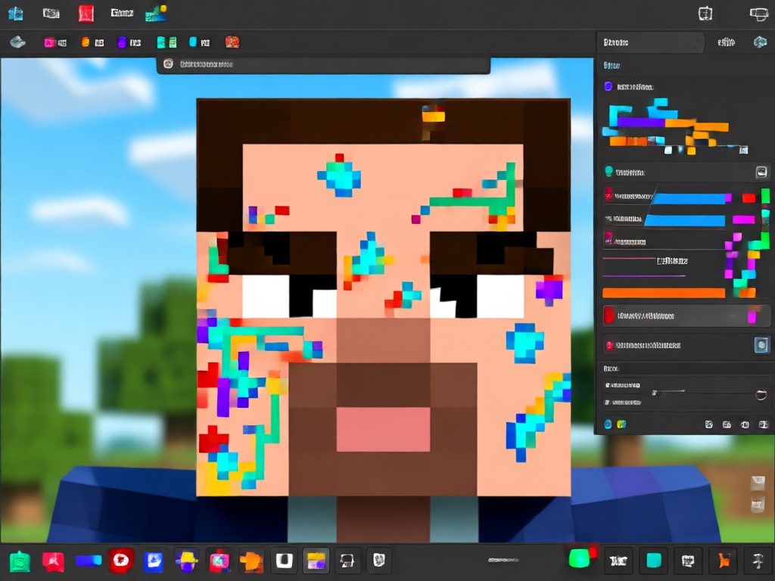775x581 pixels.
Task: Select the cyan swatch toolbar item
Action: [199, 42]
